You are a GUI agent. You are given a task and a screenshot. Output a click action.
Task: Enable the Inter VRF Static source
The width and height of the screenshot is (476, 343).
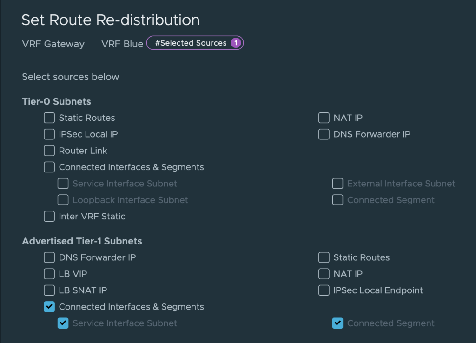[49, 216]
